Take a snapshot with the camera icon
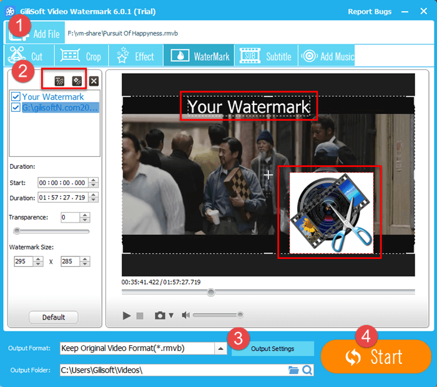The width and height of the screenshot is (437, 387). coord(160,316)
